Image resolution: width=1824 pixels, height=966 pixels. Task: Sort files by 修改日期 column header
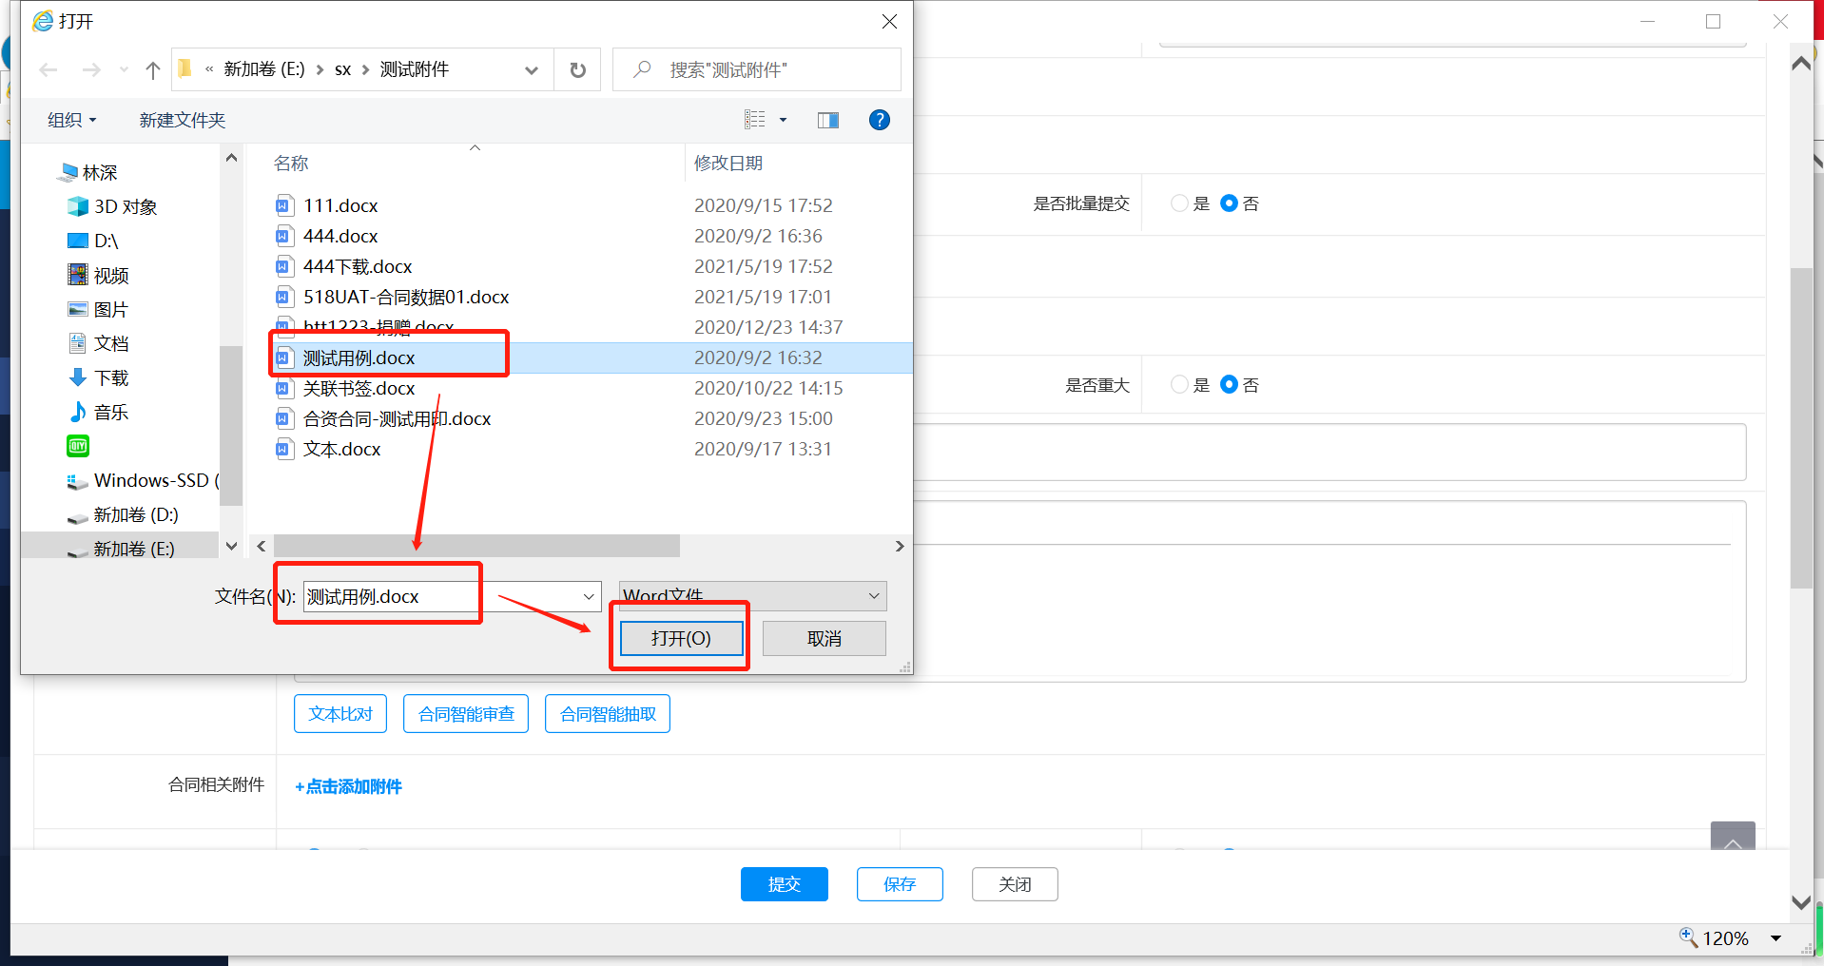[728, 164]
